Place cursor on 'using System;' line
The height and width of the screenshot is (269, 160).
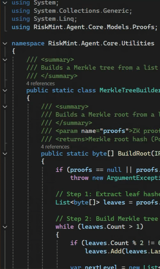coord(35,3)
